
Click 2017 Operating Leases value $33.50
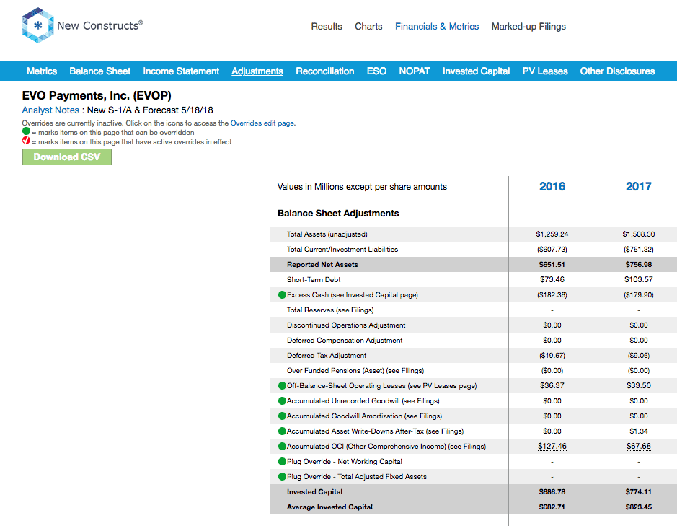tap(639, 385)
